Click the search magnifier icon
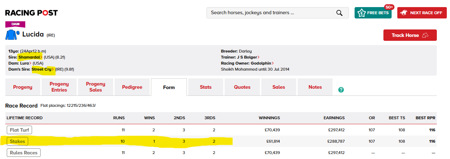Screen dimensions: 450x159 coord(339,13)
